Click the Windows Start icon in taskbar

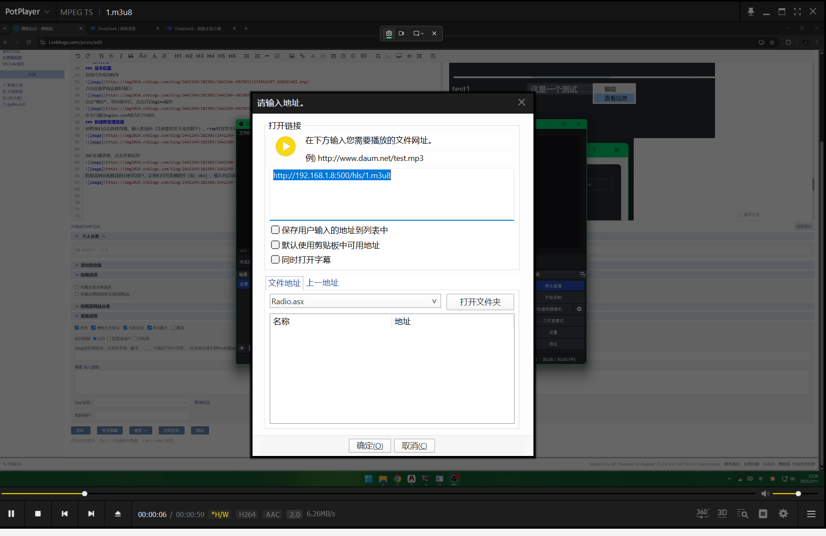(x=369, y=479)
